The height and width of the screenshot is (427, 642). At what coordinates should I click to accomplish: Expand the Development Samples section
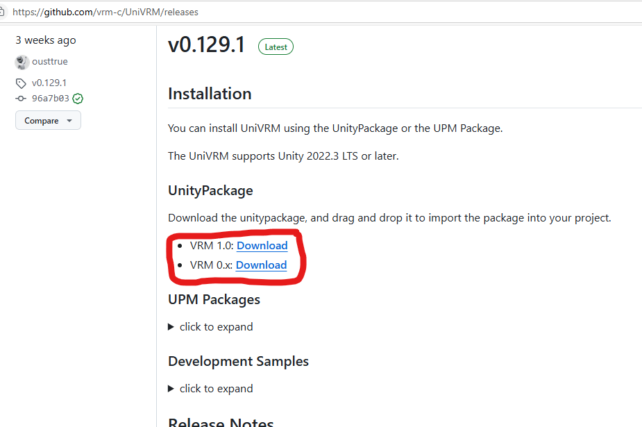coord(171,389)
